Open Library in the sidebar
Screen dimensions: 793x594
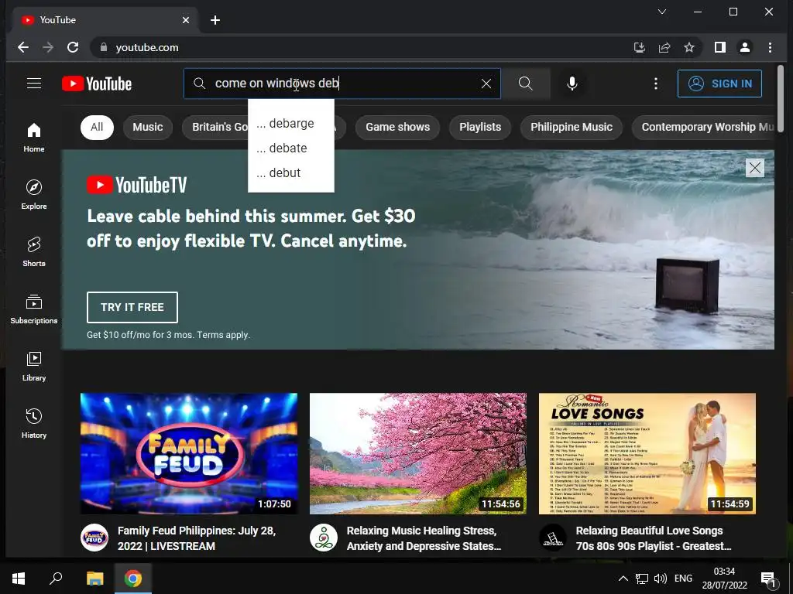coord(34,366)
